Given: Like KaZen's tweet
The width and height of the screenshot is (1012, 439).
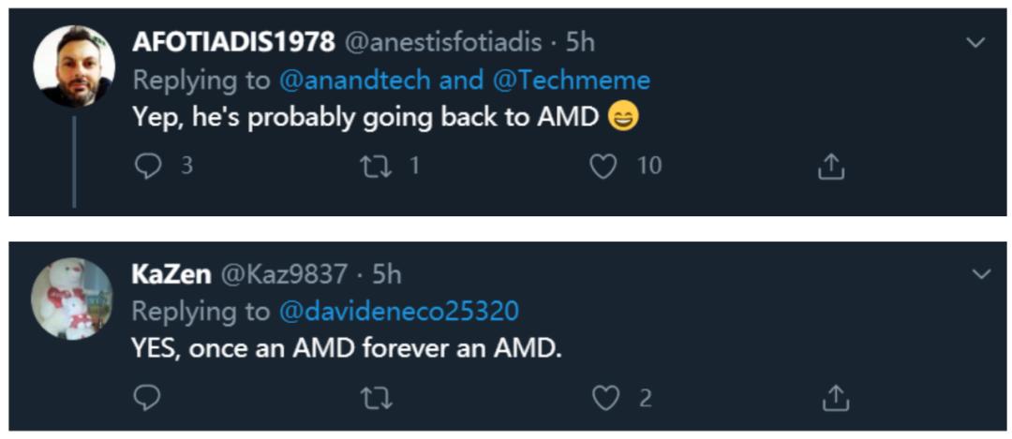Looking at the screenshot, I should pyautogui.click(x=606, y=399).
